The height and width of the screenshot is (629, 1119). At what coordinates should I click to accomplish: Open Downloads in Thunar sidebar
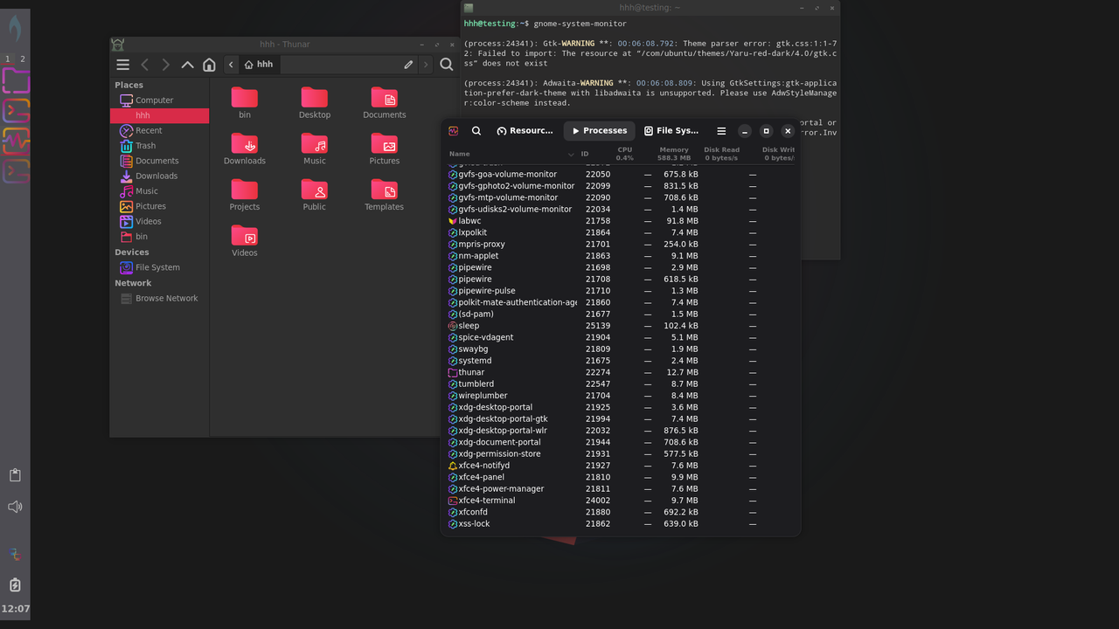tap(159, 176)
